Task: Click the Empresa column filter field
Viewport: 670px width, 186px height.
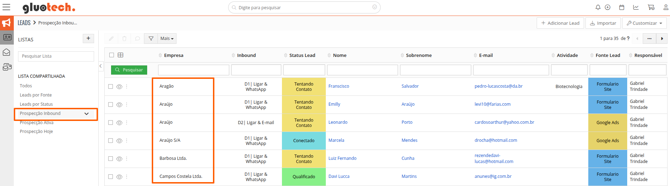Action: [194, 70]
